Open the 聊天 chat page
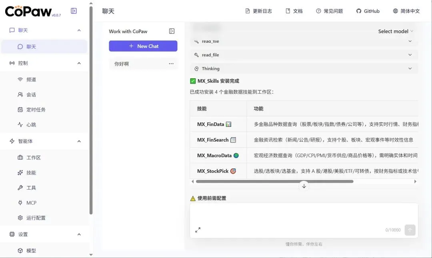The width and height of the screenshot is (432, 258). 44,46
